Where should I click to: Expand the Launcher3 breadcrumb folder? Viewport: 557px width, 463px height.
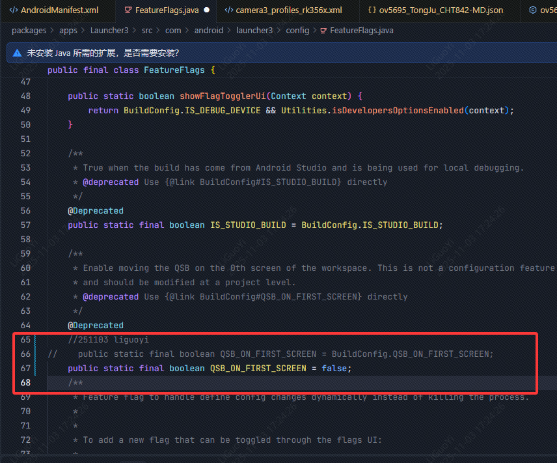pos(109,31)
